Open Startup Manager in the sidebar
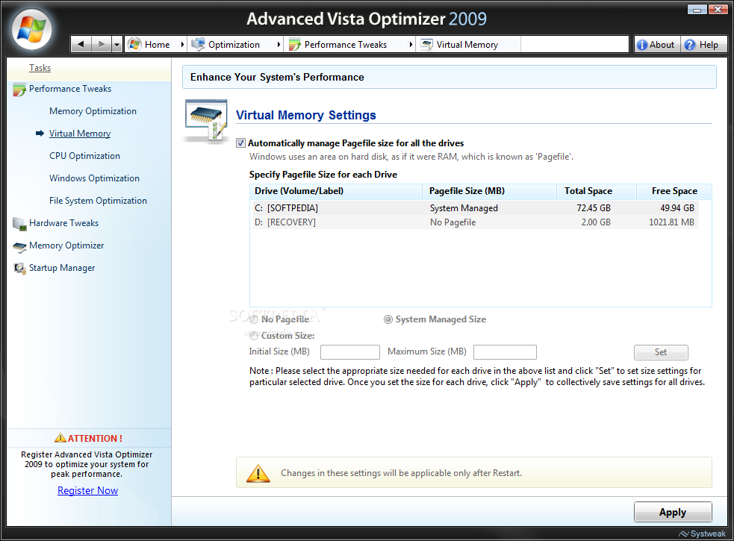The height and width of the screenshot is (541, 734). pyautogui.click(x=62, y=268)
